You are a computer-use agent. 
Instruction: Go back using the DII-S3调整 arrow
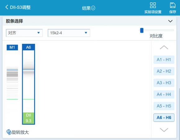click(7, 7)
